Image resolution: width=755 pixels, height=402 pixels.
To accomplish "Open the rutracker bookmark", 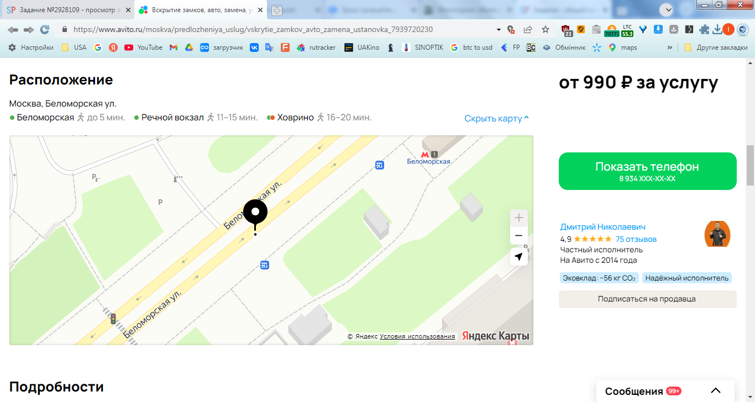I will 316,47.
